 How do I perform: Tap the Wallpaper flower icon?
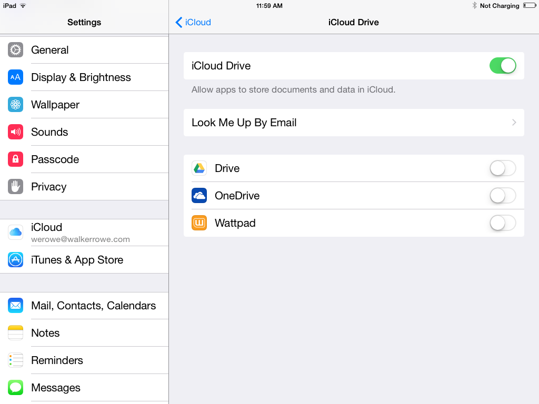(15, 105)
